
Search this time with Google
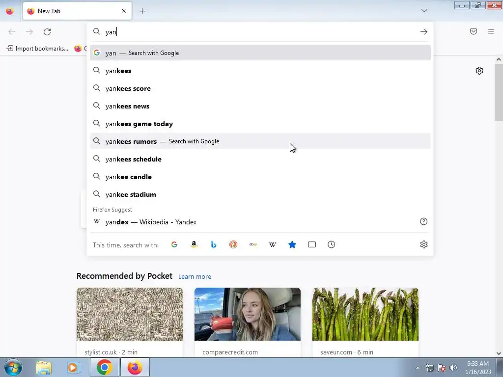coord(174,244)
